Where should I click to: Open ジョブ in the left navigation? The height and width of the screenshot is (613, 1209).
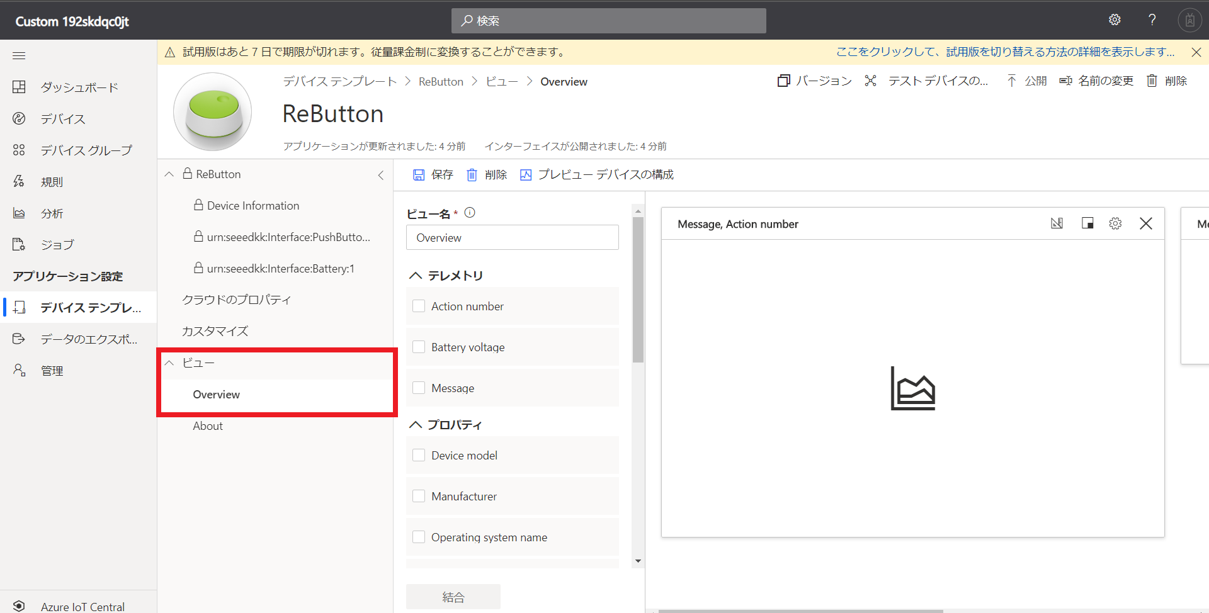78,245
